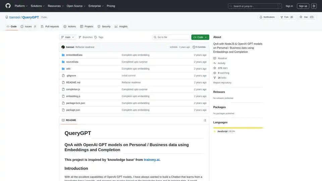Toggle Notifications for this repository

(267, 17)
